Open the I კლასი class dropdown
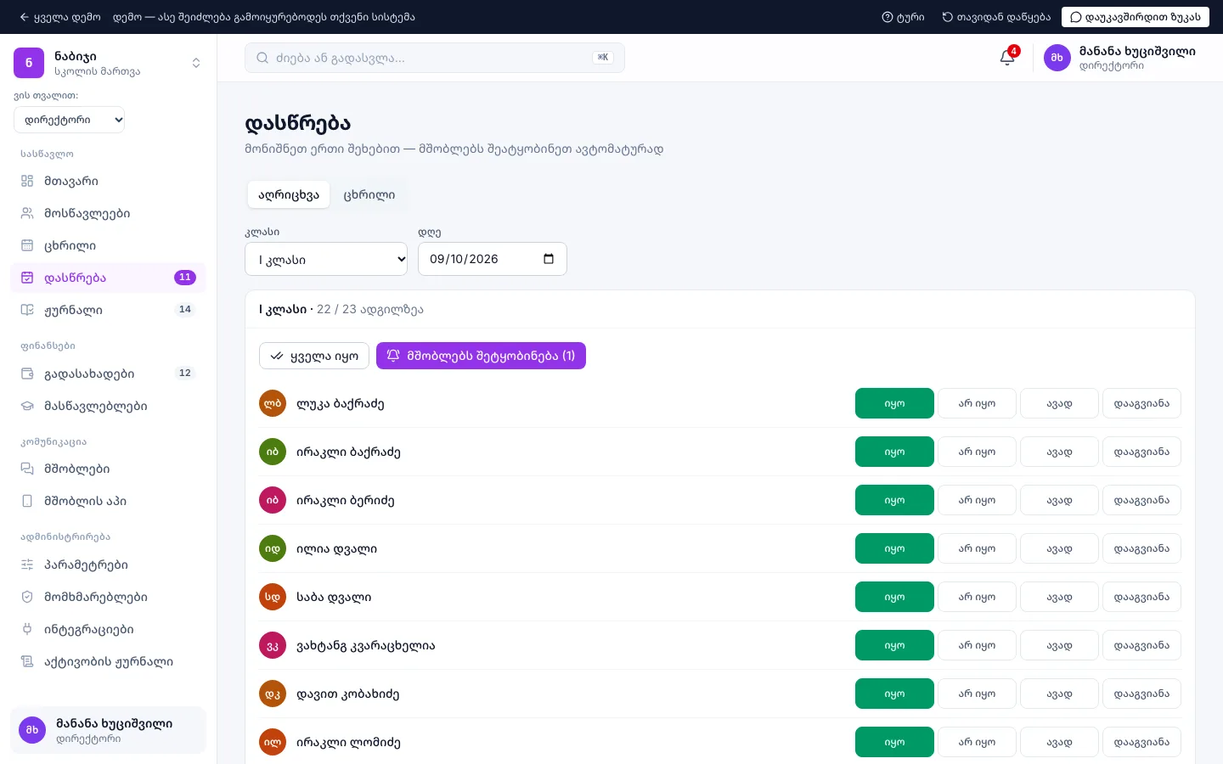The image size is (1223, 764). 326,259
